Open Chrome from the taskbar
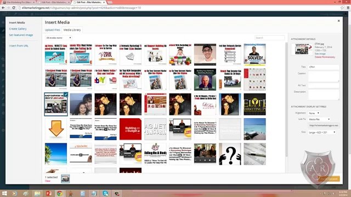Image resolution: width=351 pixels, height=197 pixels. [x=60, y=193]
